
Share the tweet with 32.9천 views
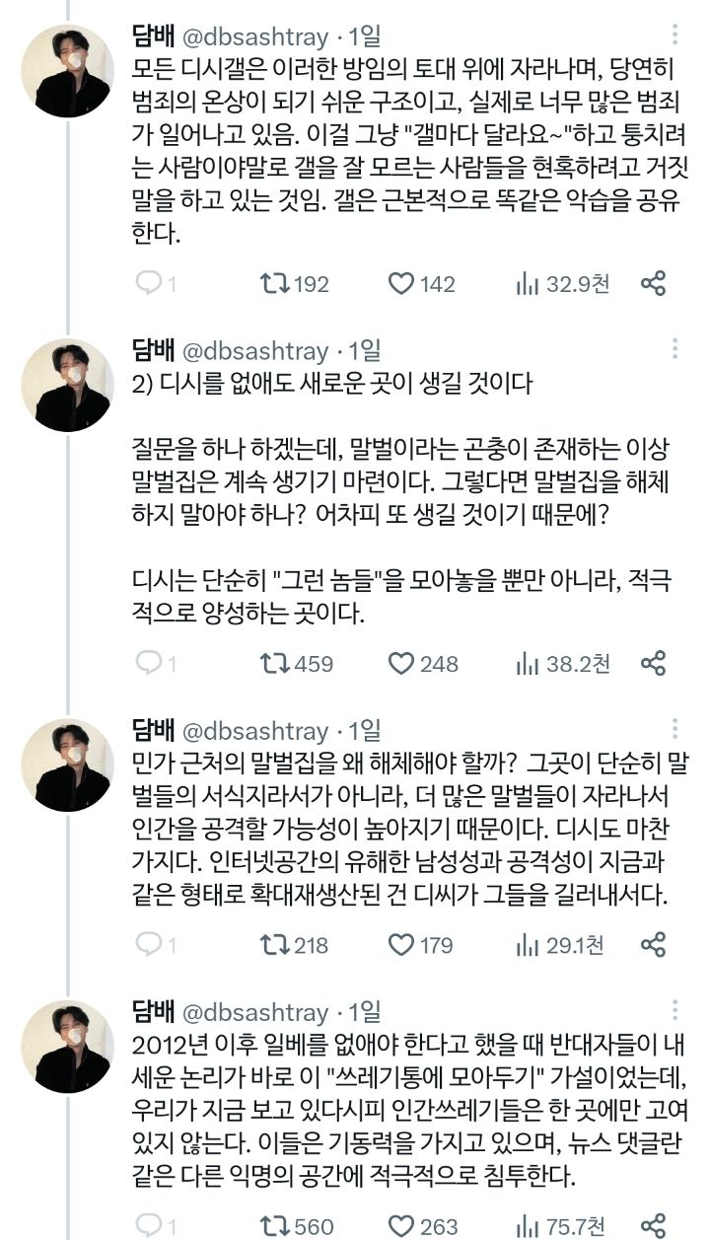coord(653,284)
